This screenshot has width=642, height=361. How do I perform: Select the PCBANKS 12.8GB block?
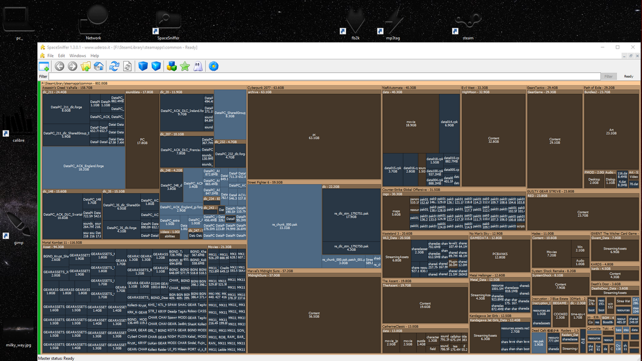click(x=500, y=256)
